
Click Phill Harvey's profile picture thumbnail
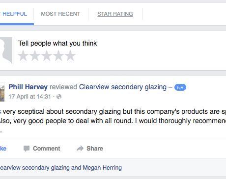(x=2, y=92)
